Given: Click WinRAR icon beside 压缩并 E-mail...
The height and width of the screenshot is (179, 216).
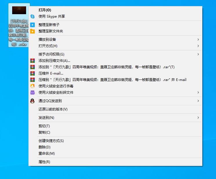Looking at the screenshot, I should click(x=32, y=73).
